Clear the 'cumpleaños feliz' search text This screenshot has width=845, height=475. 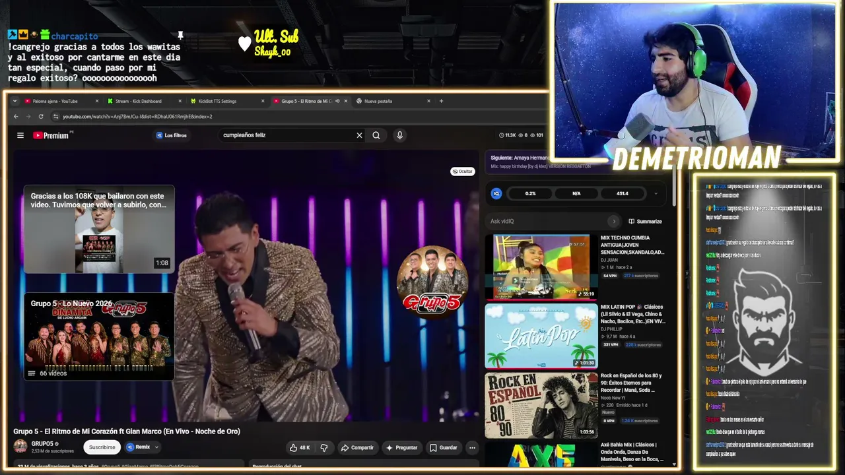click(x=359, y=135)
